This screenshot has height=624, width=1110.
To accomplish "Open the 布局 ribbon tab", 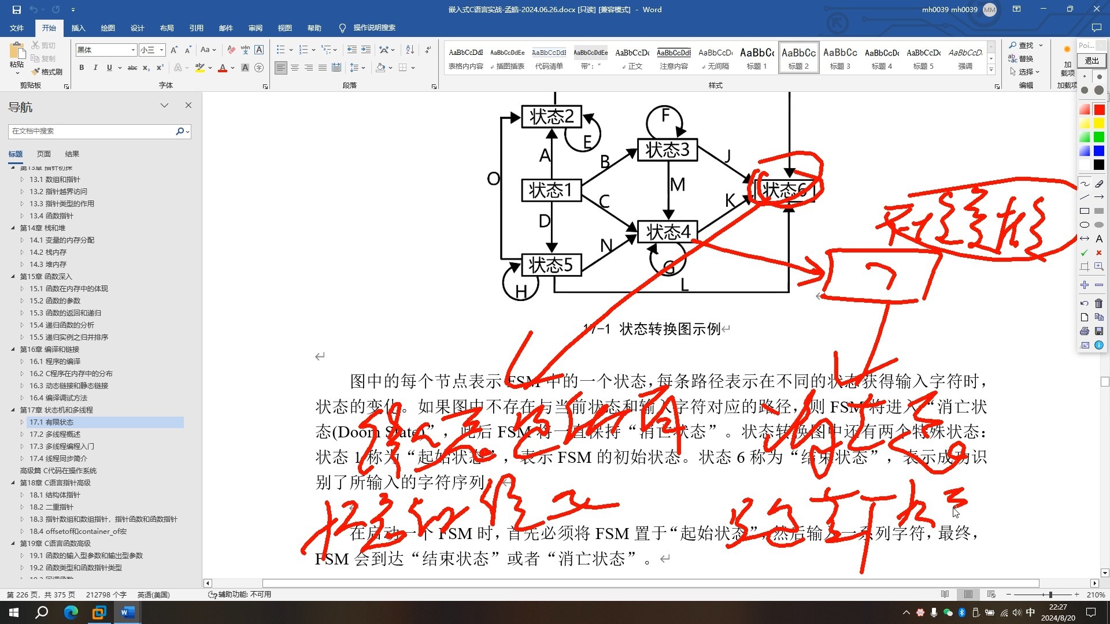I will click(167, 28).
